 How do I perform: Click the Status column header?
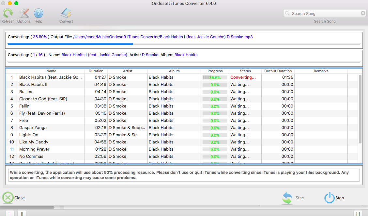pyautogui.click(x=245, y=71)
